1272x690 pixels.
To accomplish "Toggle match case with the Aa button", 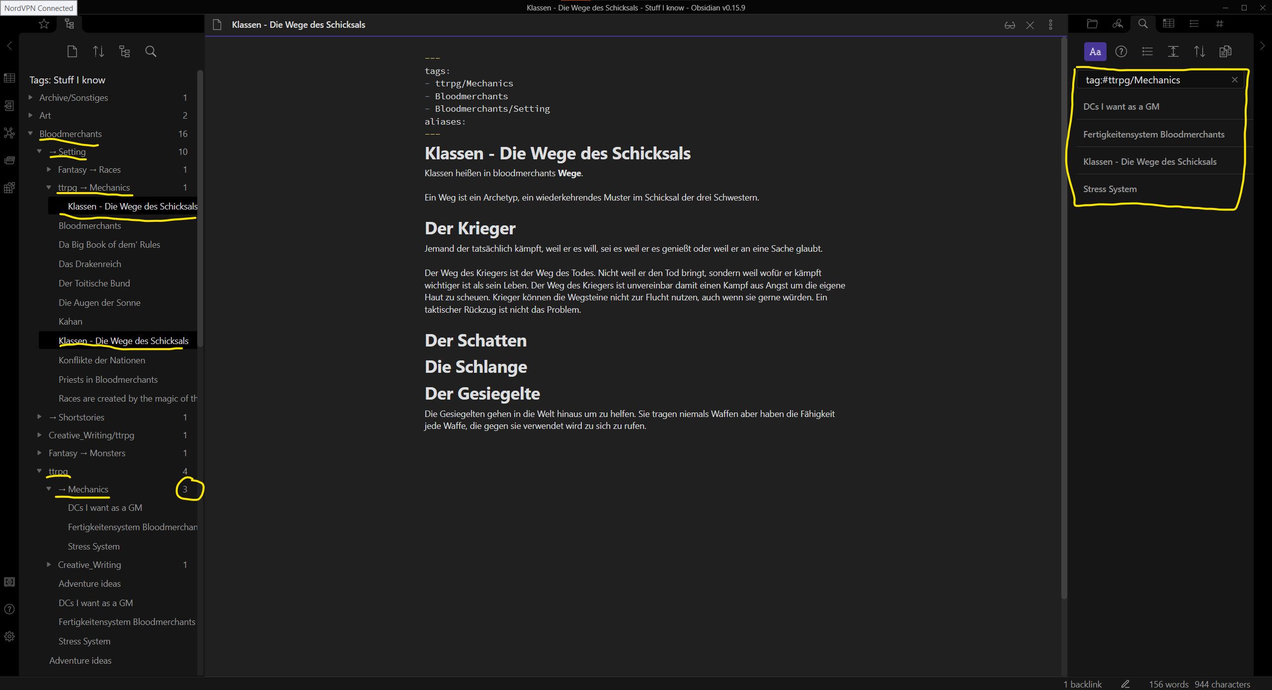I will tap(1095, 51).
